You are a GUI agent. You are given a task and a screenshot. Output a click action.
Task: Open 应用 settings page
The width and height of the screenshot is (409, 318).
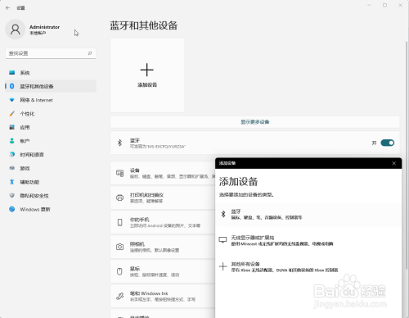click(51, 127)
